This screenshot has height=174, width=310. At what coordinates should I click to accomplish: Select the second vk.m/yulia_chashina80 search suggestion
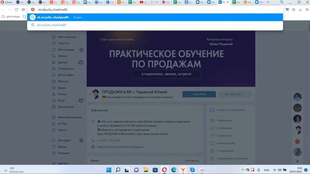tap(155, 25)
